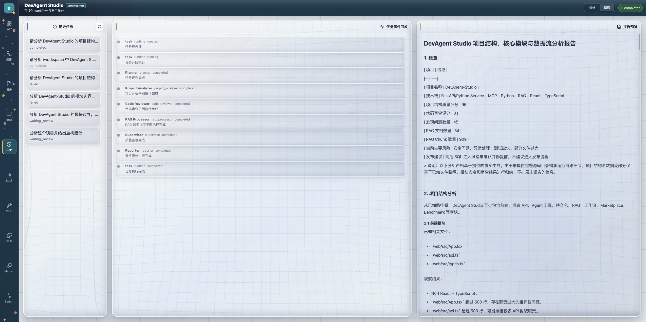Click the 任务事件回放 panel title

coord(397,27)
